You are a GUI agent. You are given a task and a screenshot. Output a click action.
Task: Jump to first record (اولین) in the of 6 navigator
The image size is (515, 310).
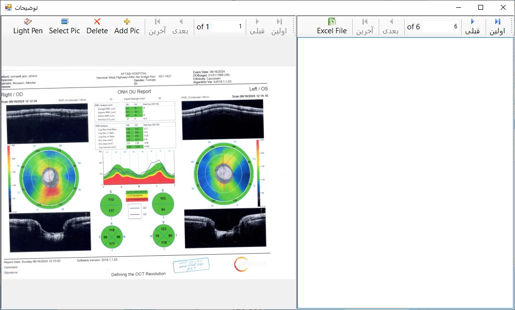point(497,26)
